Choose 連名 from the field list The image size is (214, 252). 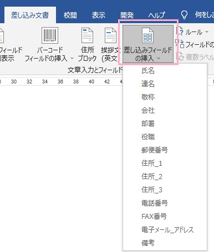(165, 84)
